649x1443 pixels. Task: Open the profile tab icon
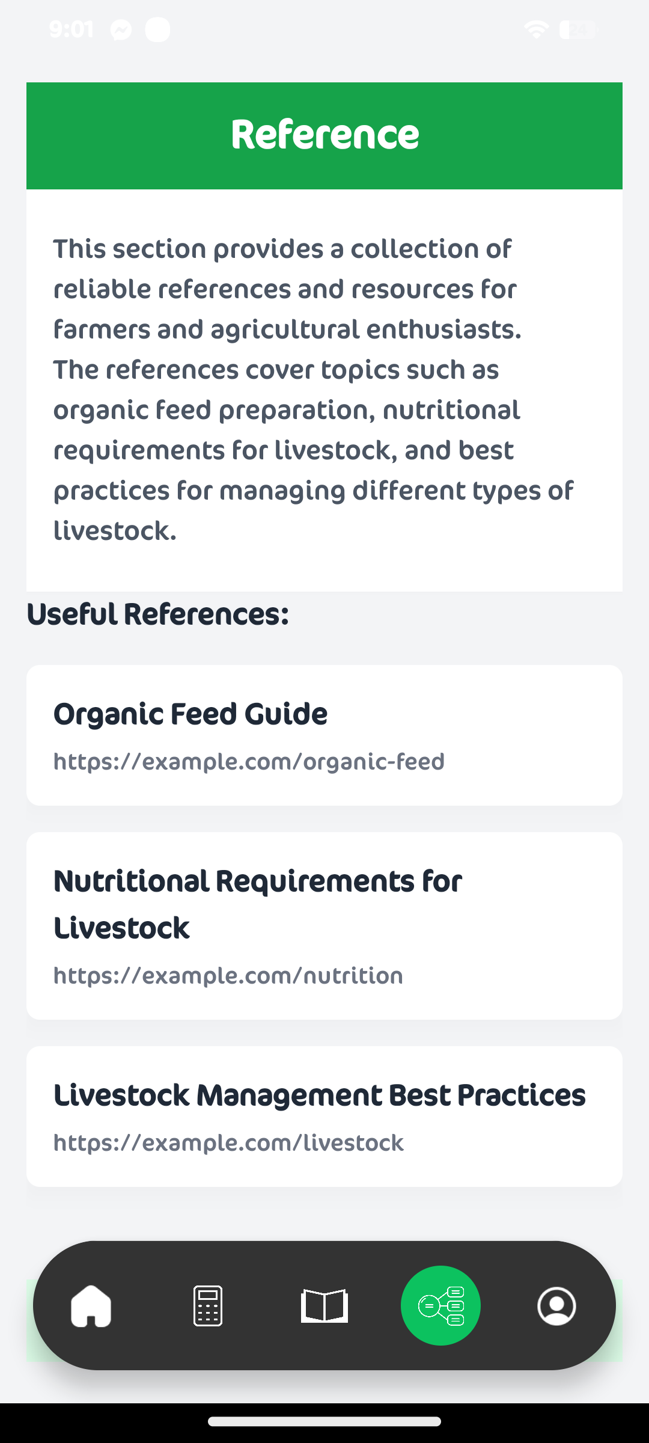pyautogui.click(x=556, y=1305)
